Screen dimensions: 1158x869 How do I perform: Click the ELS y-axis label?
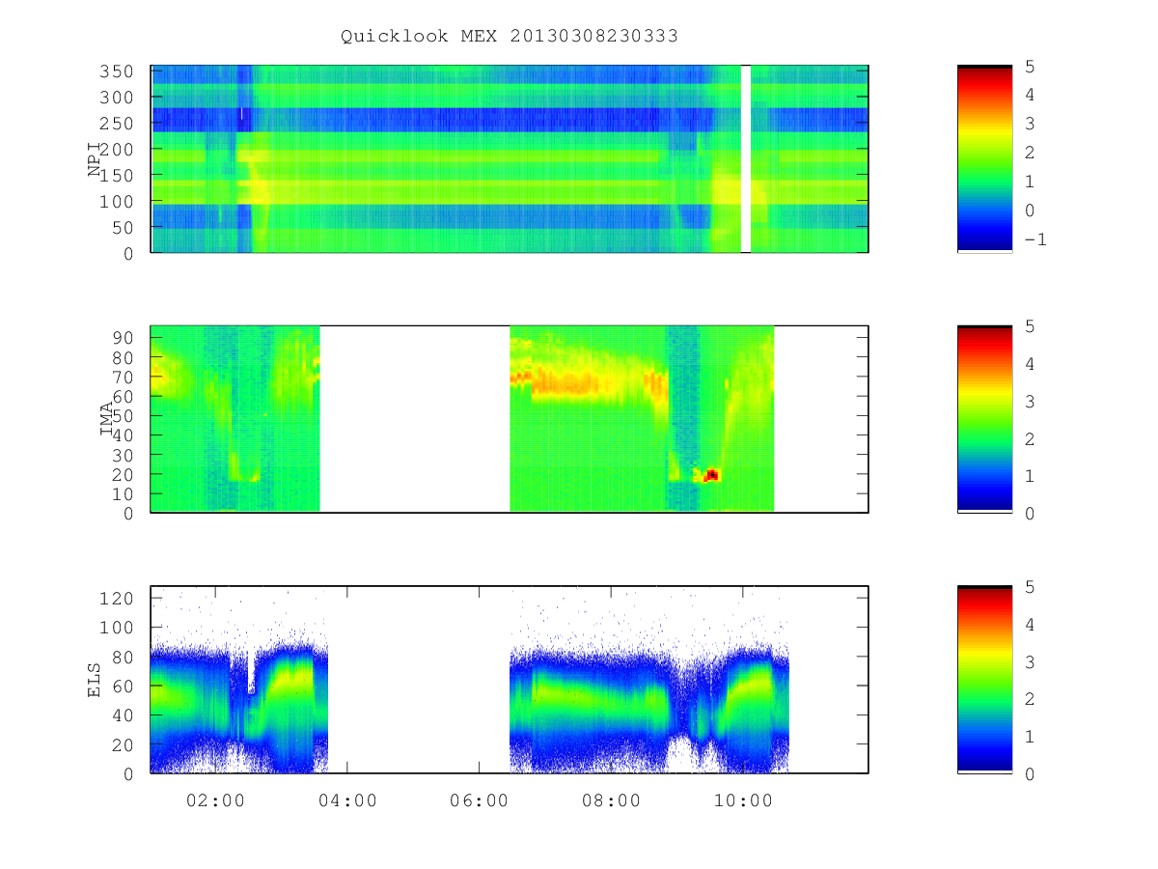95,680
